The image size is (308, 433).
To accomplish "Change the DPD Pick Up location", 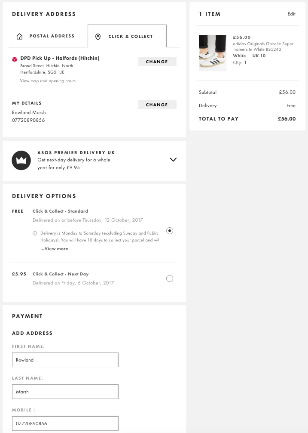I will pos(157,62).
